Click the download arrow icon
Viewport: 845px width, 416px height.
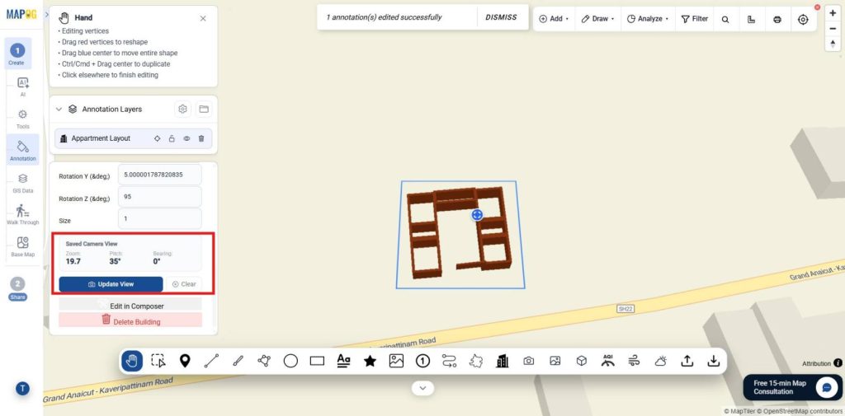click(714, 361)
